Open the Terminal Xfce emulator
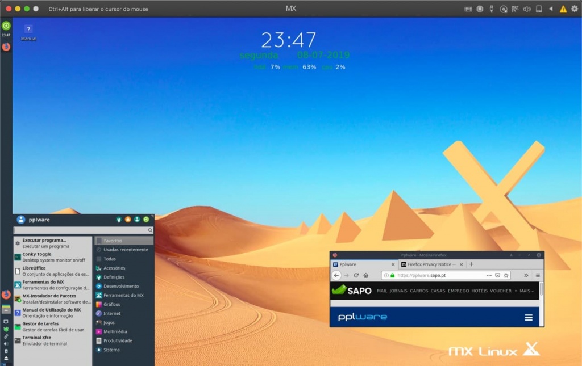 click(37, 338)
